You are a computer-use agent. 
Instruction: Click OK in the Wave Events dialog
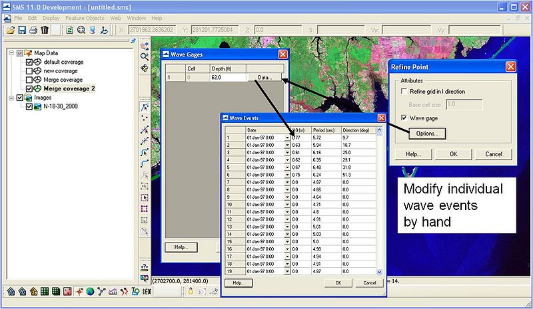338,283
